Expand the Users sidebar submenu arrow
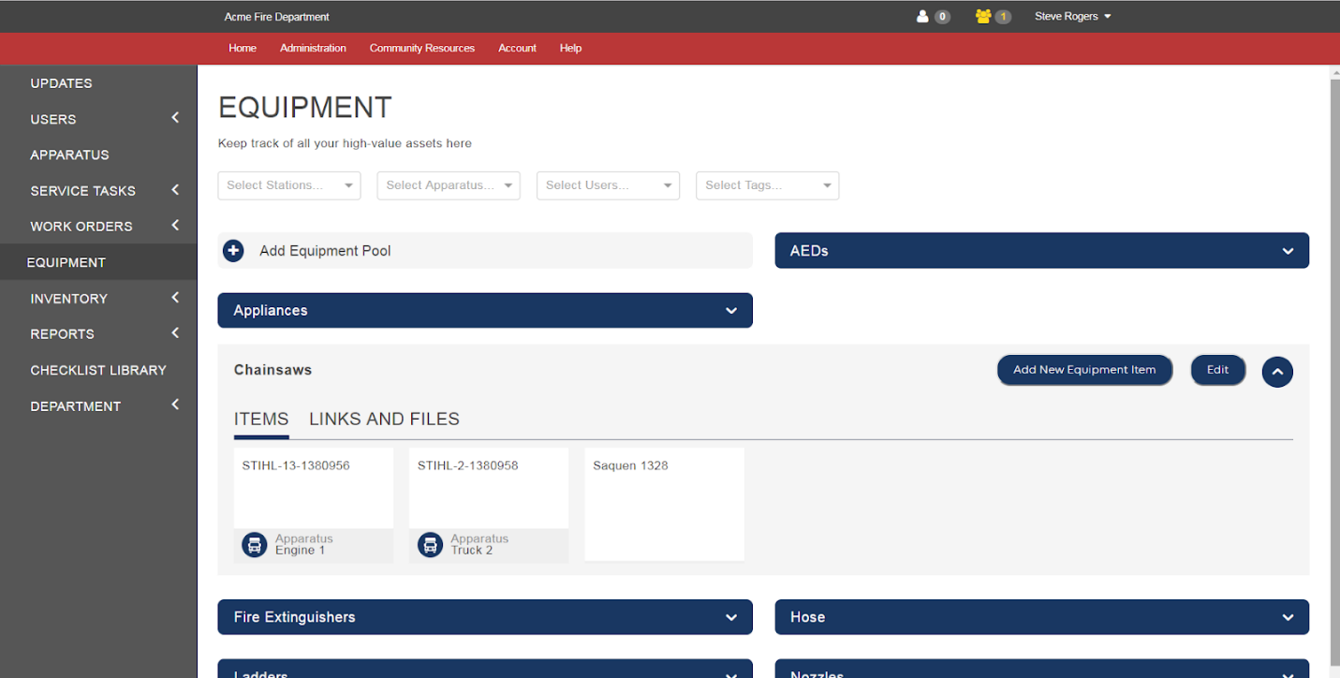 click(175, 119)
